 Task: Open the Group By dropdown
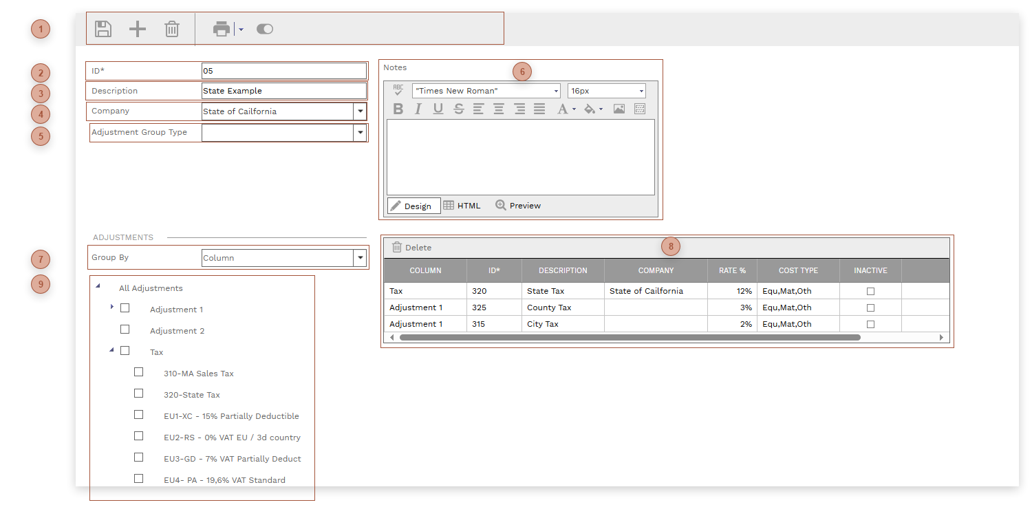(360, 257)
